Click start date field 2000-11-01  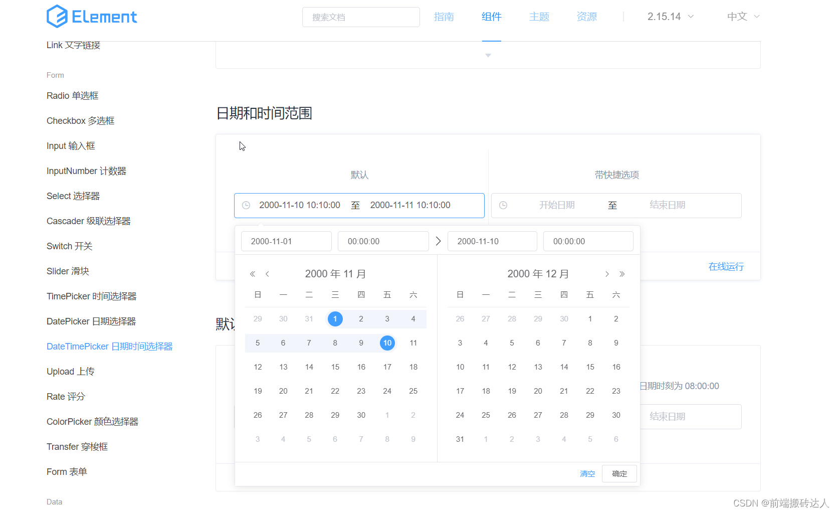point(286,241)
